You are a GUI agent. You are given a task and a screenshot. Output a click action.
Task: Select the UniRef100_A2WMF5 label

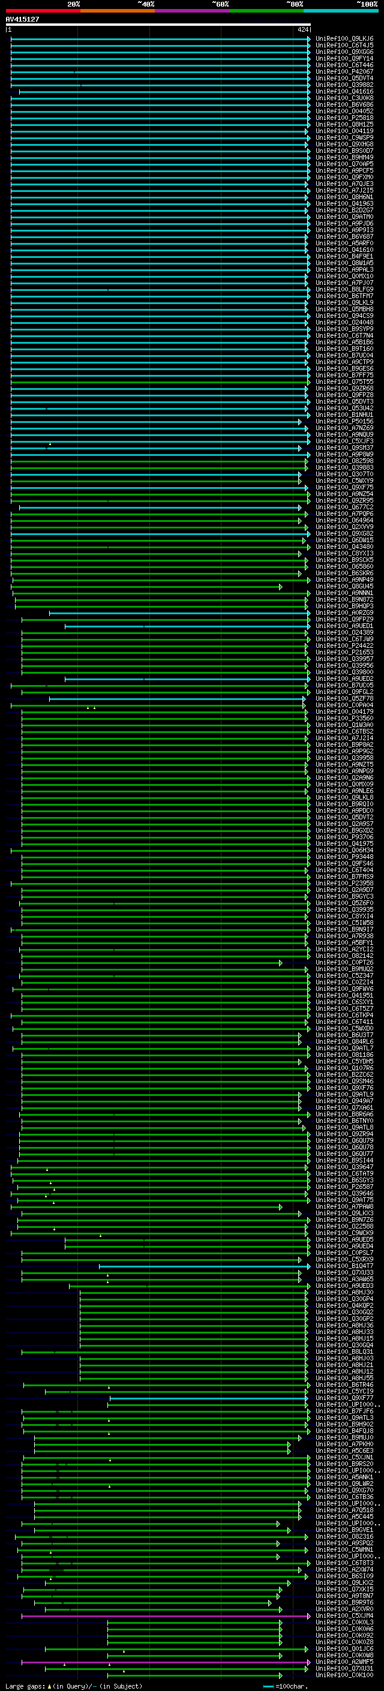pos(344,1662)
